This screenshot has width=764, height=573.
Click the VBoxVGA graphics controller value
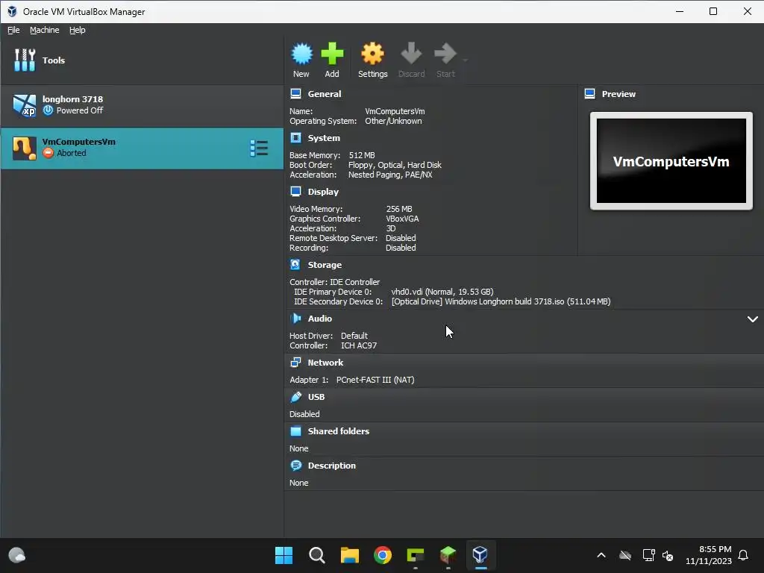tap(402, 219)
